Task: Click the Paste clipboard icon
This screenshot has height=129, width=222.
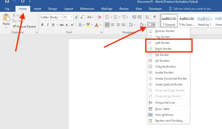Action: click(6, 18)
